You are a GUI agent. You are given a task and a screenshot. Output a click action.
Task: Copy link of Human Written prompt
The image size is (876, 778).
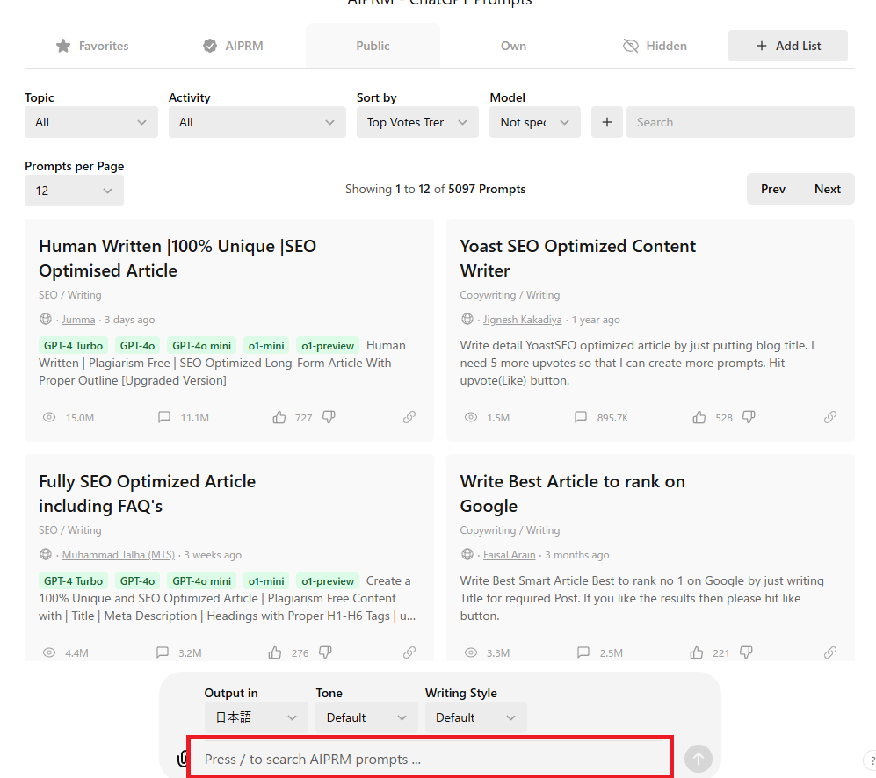click(409, 417)
